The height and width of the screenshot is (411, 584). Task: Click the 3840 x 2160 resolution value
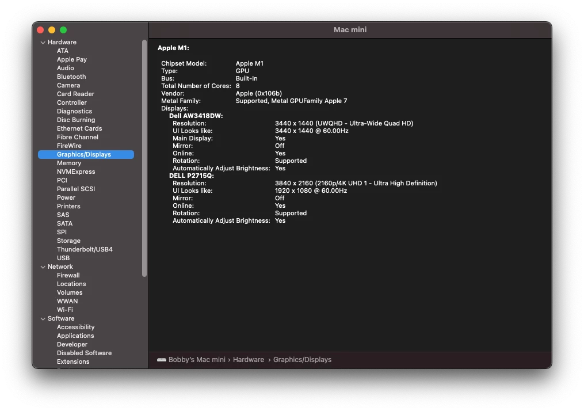[356, 183]
